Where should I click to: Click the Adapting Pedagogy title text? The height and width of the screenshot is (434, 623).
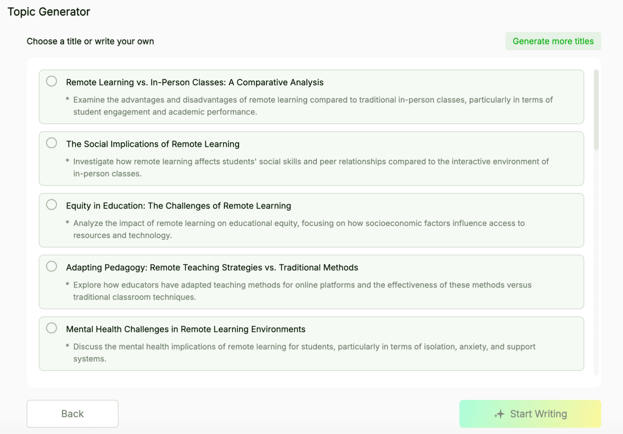pyautogui.click(x=212, y=267)
